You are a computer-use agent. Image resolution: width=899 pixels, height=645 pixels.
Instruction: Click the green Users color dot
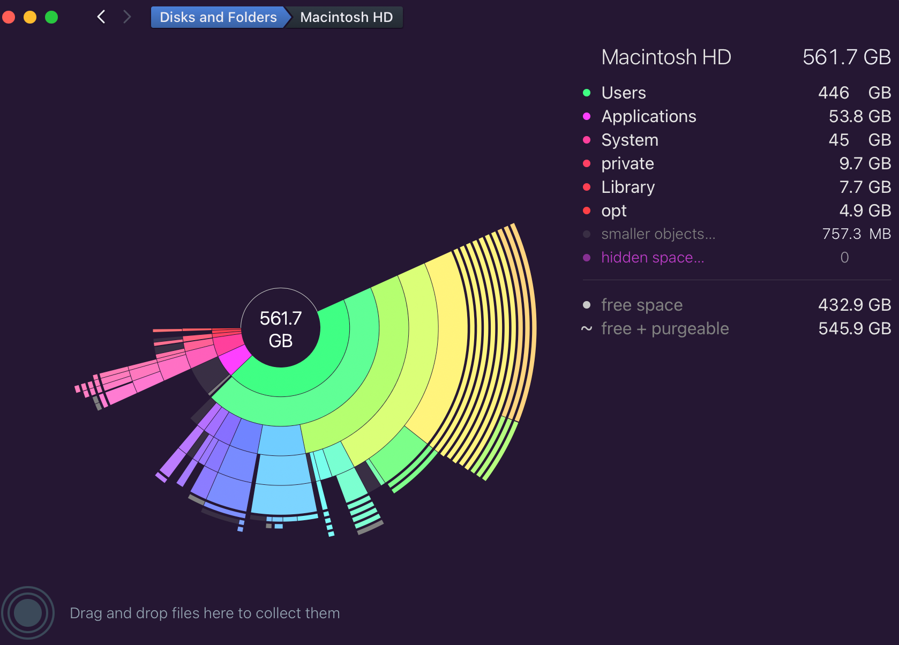(587, 93)
